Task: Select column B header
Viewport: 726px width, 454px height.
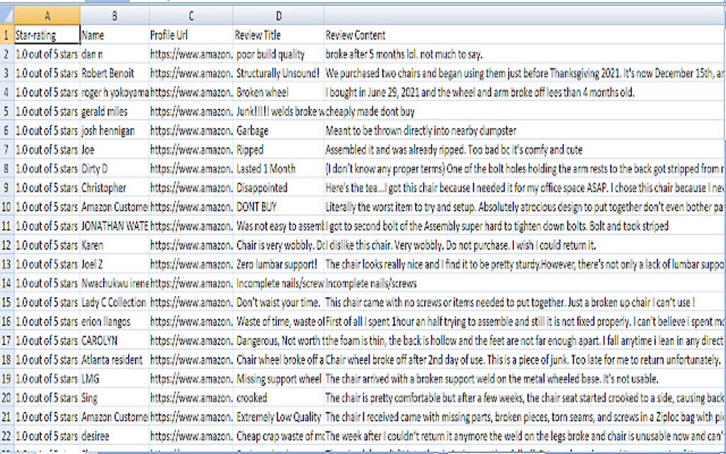Action: coord(114,16)
